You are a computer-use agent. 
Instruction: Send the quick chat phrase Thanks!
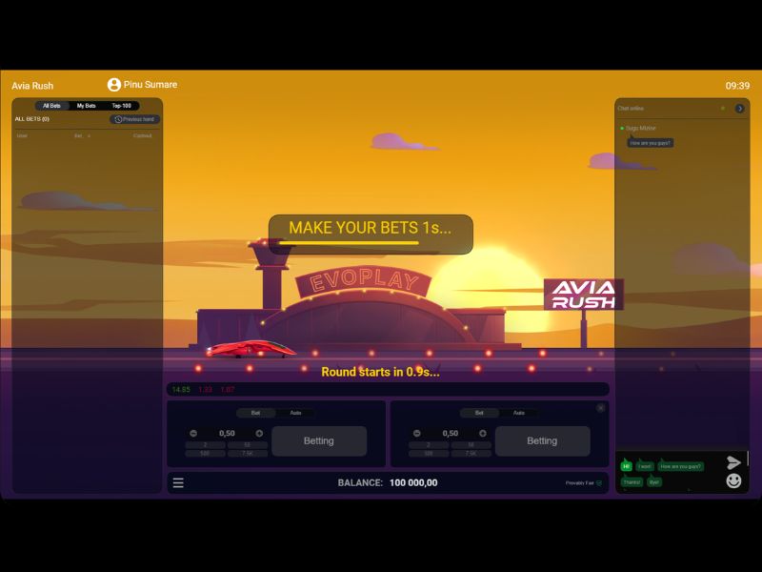point(632,481)
